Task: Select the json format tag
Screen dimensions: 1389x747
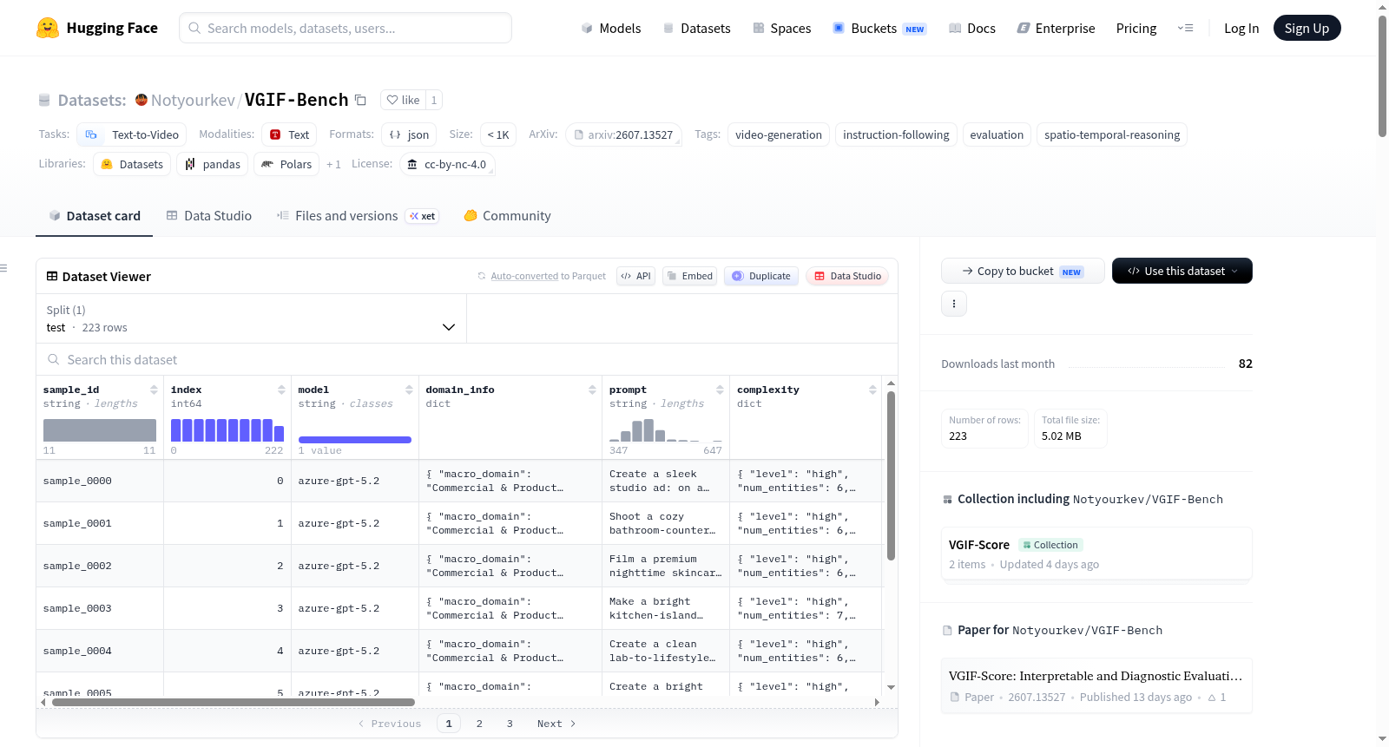Action: point(409,134)
